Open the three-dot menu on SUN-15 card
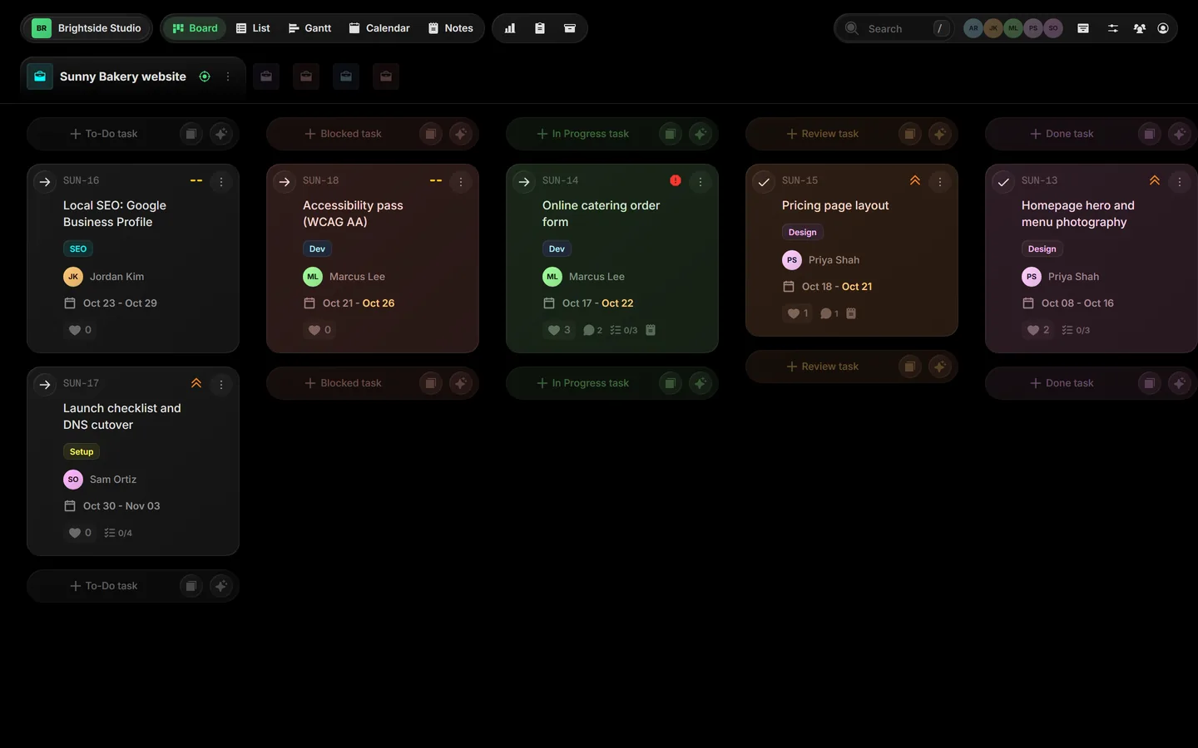Image resolution: width=1198 pixels, height=748 pixels. [940, 182]
